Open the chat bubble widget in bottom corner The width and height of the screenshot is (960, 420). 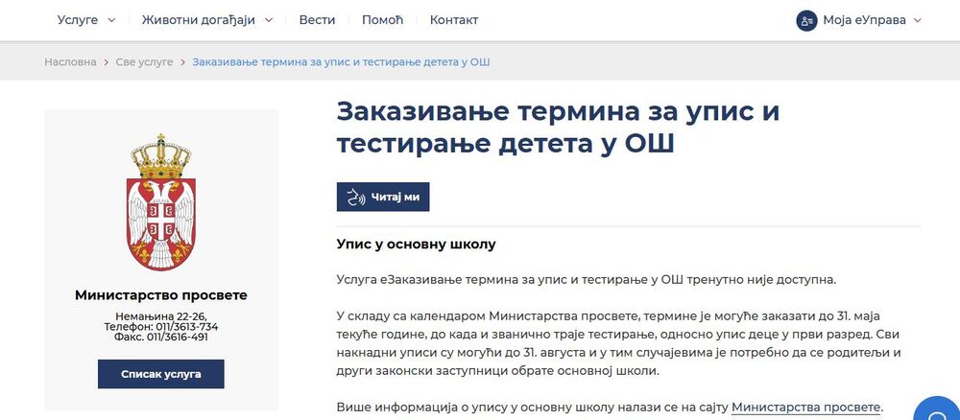click(939, 410)
